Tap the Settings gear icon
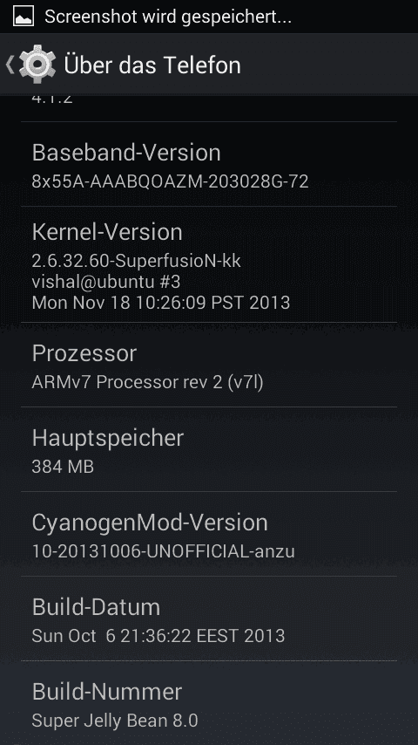Viewport: 418px width, 745px height. pos(37,65)
